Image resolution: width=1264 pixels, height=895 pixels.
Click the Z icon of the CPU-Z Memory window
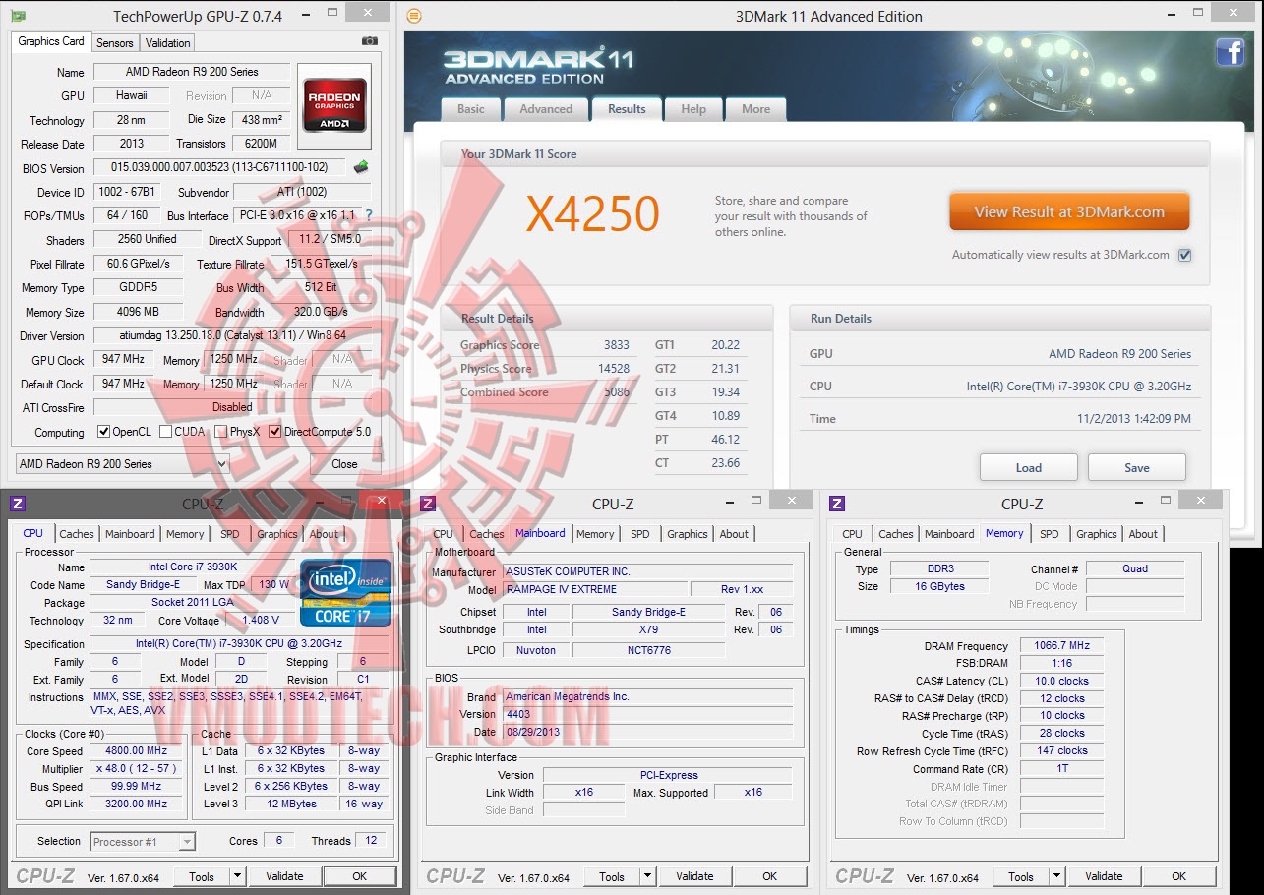[x=837, y=504]
